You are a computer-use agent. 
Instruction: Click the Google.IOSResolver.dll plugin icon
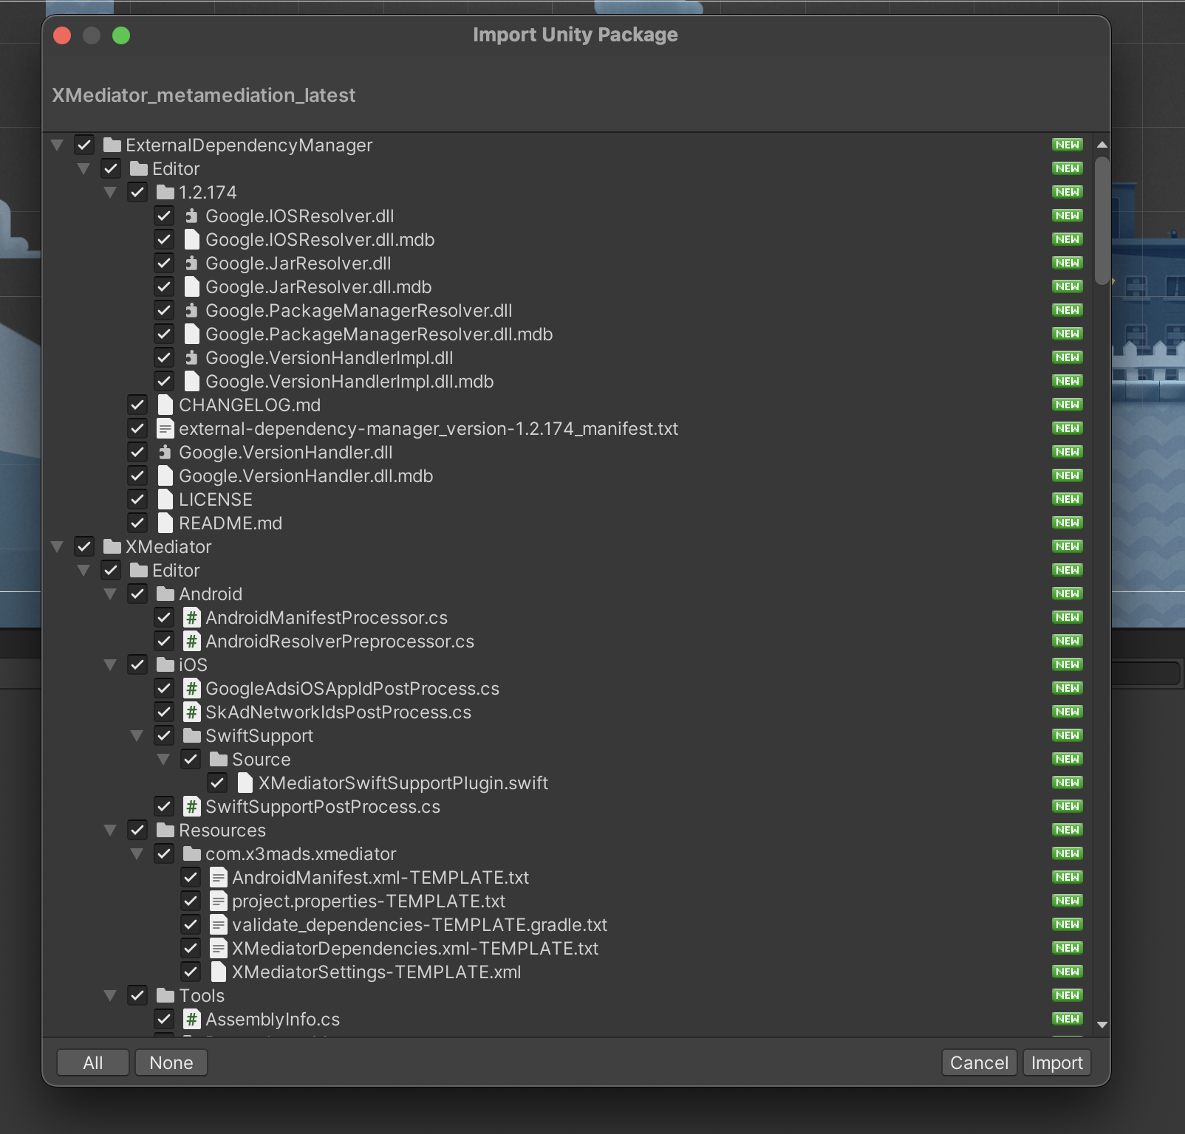192,216
